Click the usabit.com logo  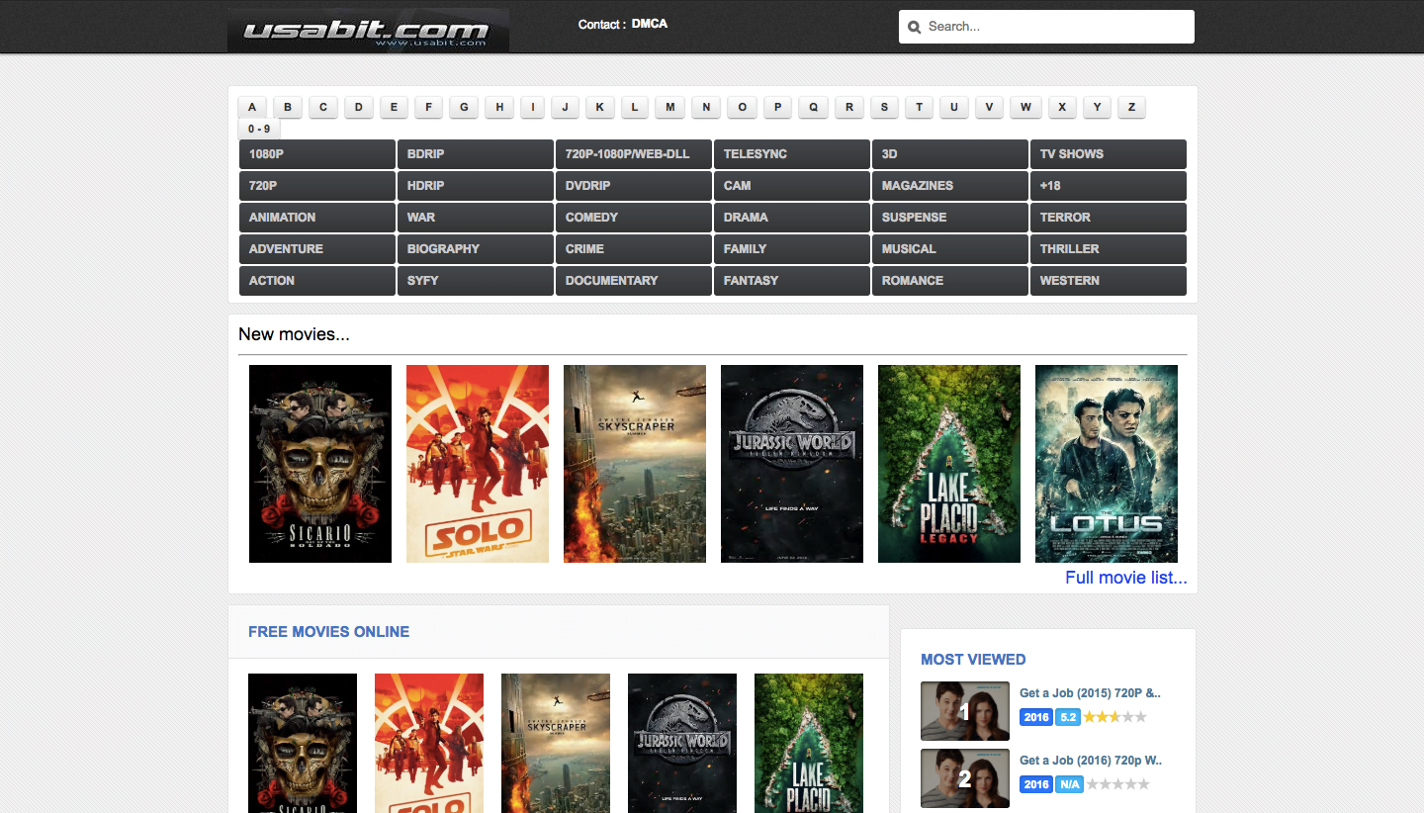click(368, 30)
